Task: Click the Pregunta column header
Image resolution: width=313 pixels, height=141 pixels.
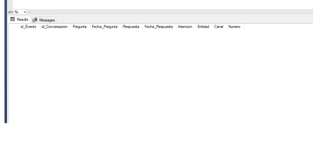Action: [x=80, y=27]
